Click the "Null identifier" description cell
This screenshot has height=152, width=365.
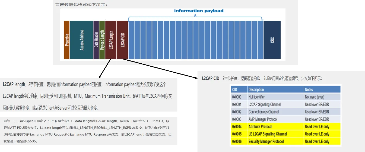click(275, 97)
